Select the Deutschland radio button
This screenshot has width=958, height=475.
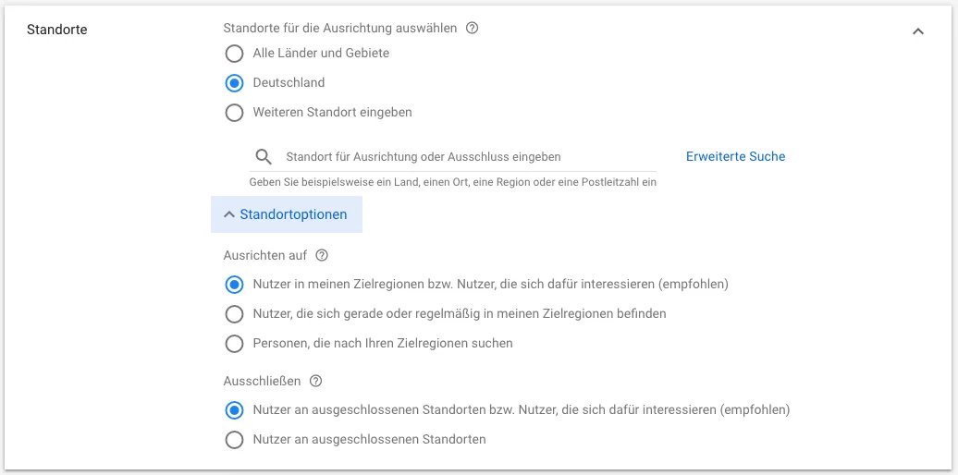click(x=234, y=83)
